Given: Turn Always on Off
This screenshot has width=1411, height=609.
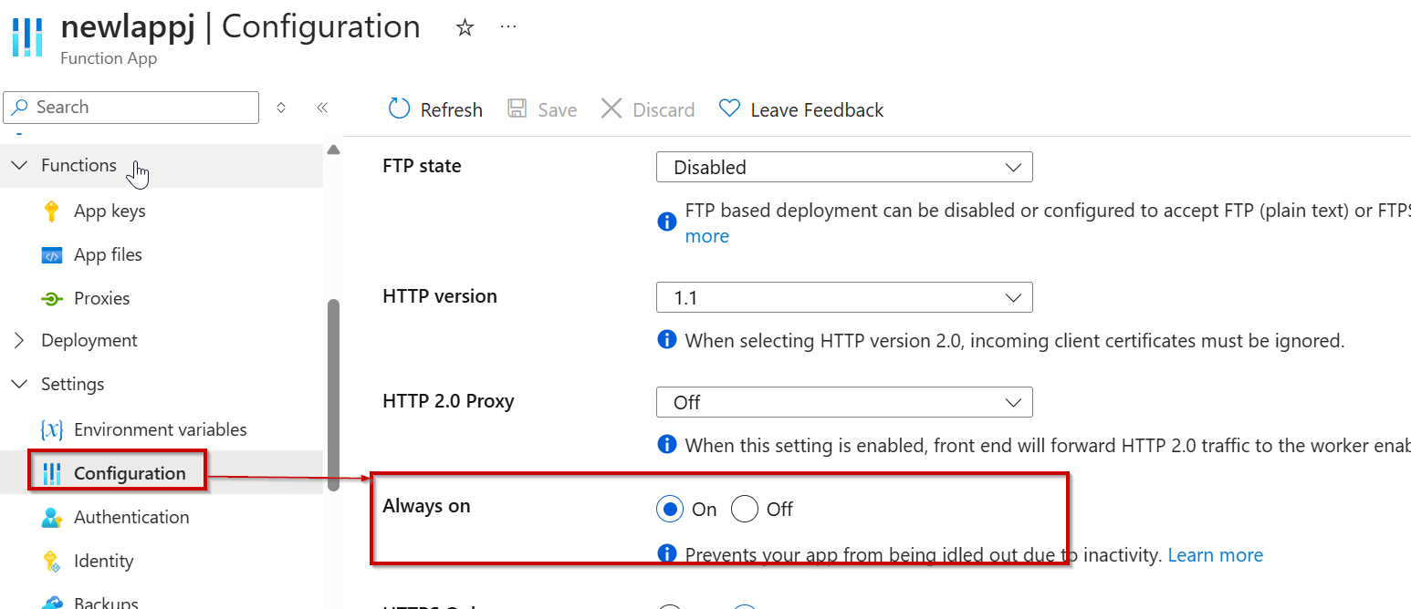Looking at the screenshot, I should [x=744, y=509].
